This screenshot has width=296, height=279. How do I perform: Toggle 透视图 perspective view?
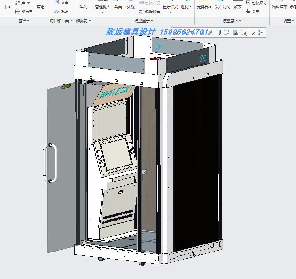click(x=186, y=7)
